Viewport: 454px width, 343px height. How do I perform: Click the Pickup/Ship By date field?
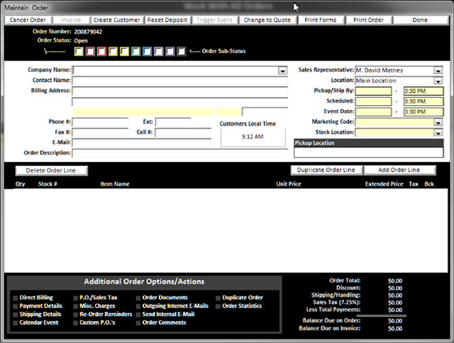pyautogui.click(x=373, y=91)
